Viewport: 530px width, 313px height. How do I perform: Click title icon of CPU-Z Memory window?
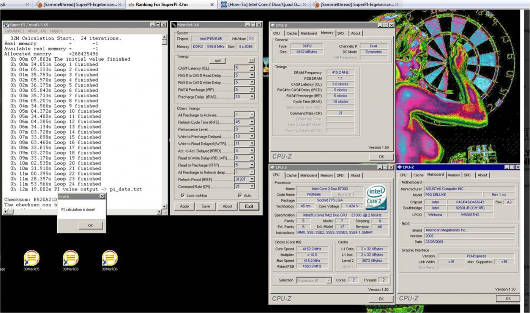[273, 25]
